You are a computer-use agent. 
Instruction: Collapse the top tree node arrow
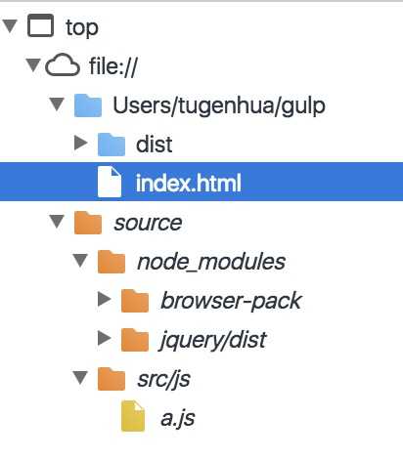pyautogui.click(x=10, y=26)
